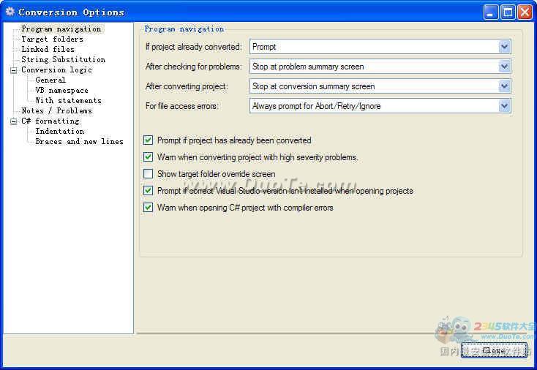Select Notes / Problems in the tree

point(57,111)
